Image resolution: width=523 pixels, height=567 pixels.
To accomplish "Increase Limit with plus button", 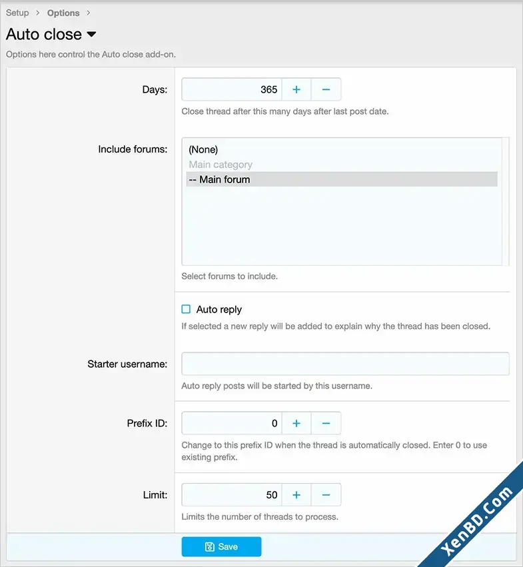I will coord(296,494).
